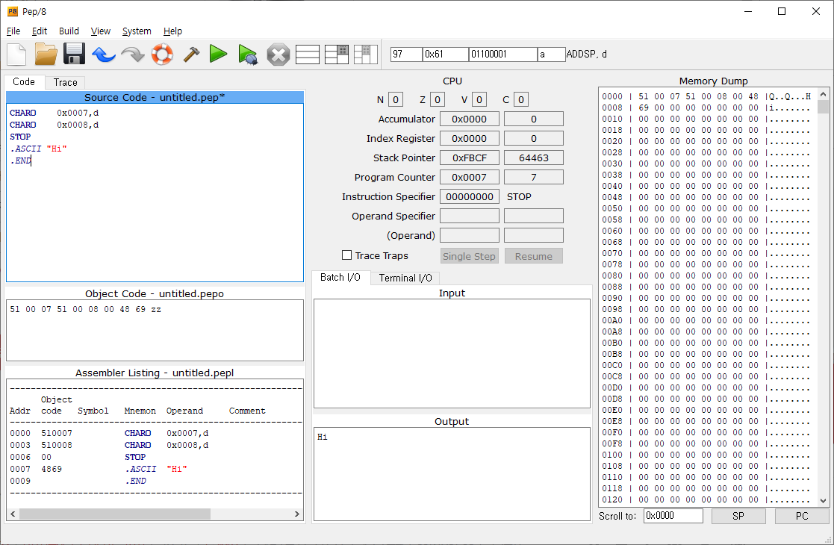Switch to the Terminal I/O tab
834x545 pixels.
[405, 278]
